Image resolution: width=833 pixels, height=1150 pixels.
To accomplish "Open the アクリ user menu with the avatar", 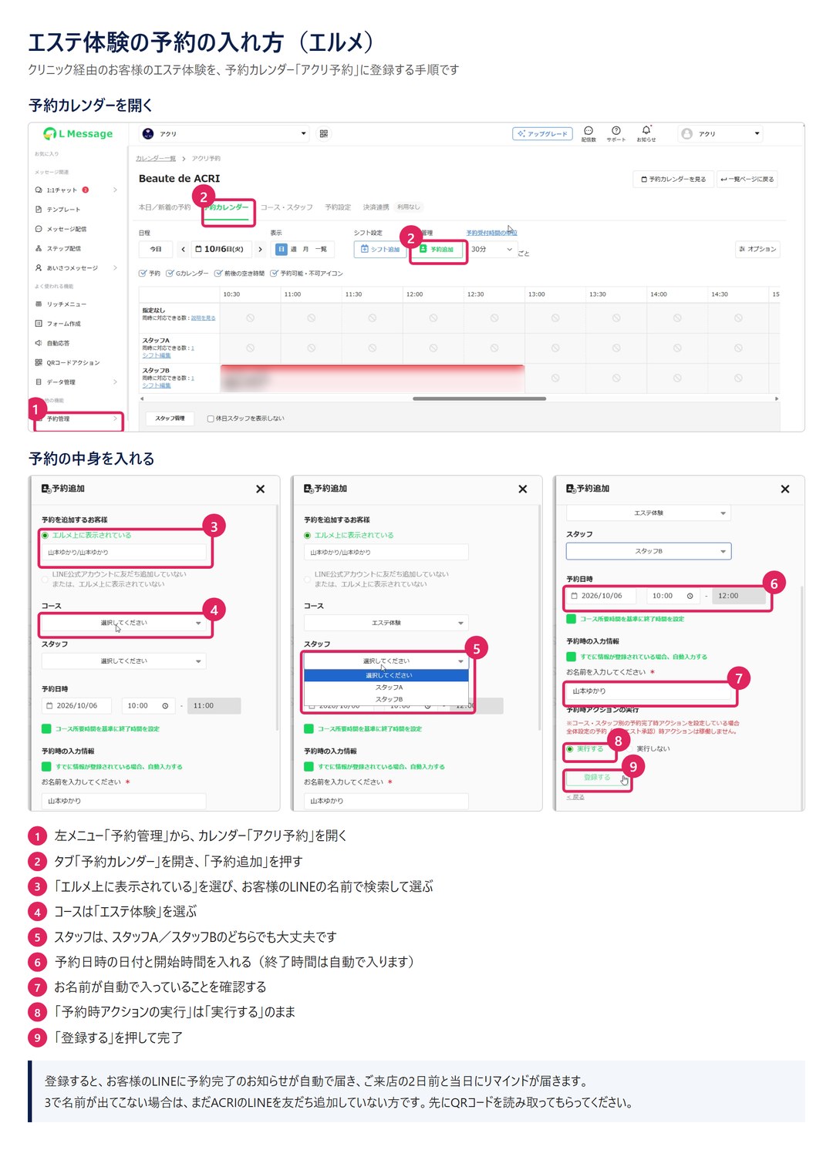I will pyautogui.click(x=720, y=133).
